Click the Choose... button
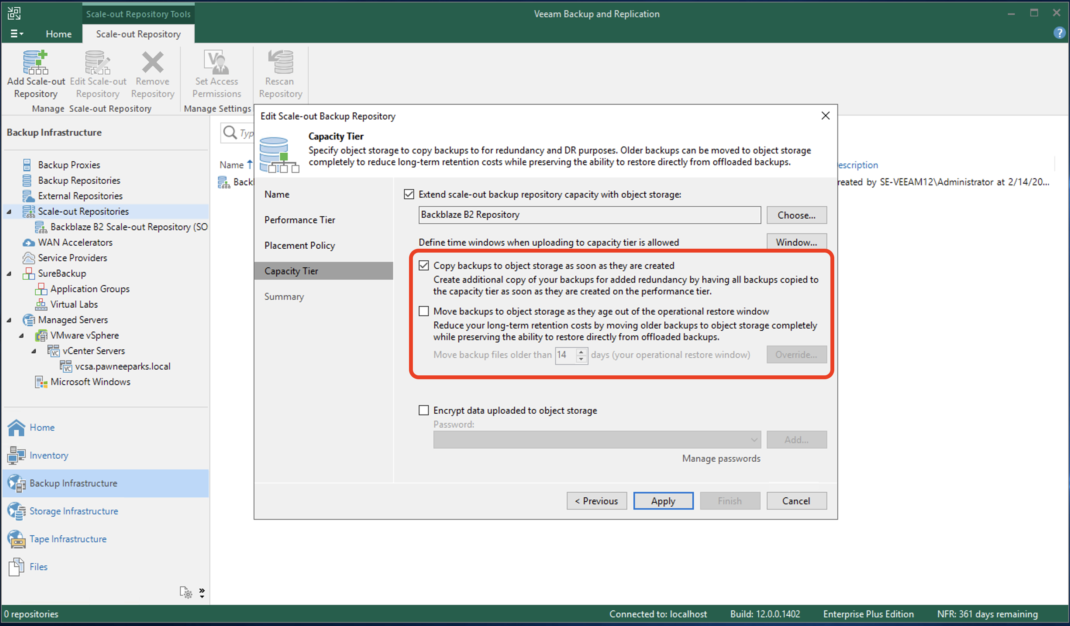This screenshot has width=1070, height=626. pyautogui.click(x=796, y=215)
